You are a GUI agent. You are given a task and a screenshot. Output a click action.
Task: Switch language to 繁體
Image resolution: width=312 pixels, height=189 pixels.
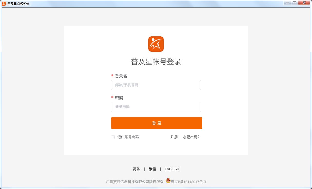pyautogui.click(x=152, y=169)
